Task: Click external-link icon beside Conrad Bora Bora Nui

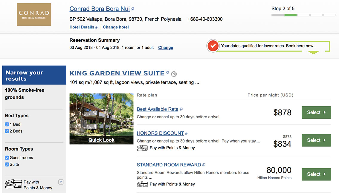Action: pyautogui.click(x=132, y=9)
